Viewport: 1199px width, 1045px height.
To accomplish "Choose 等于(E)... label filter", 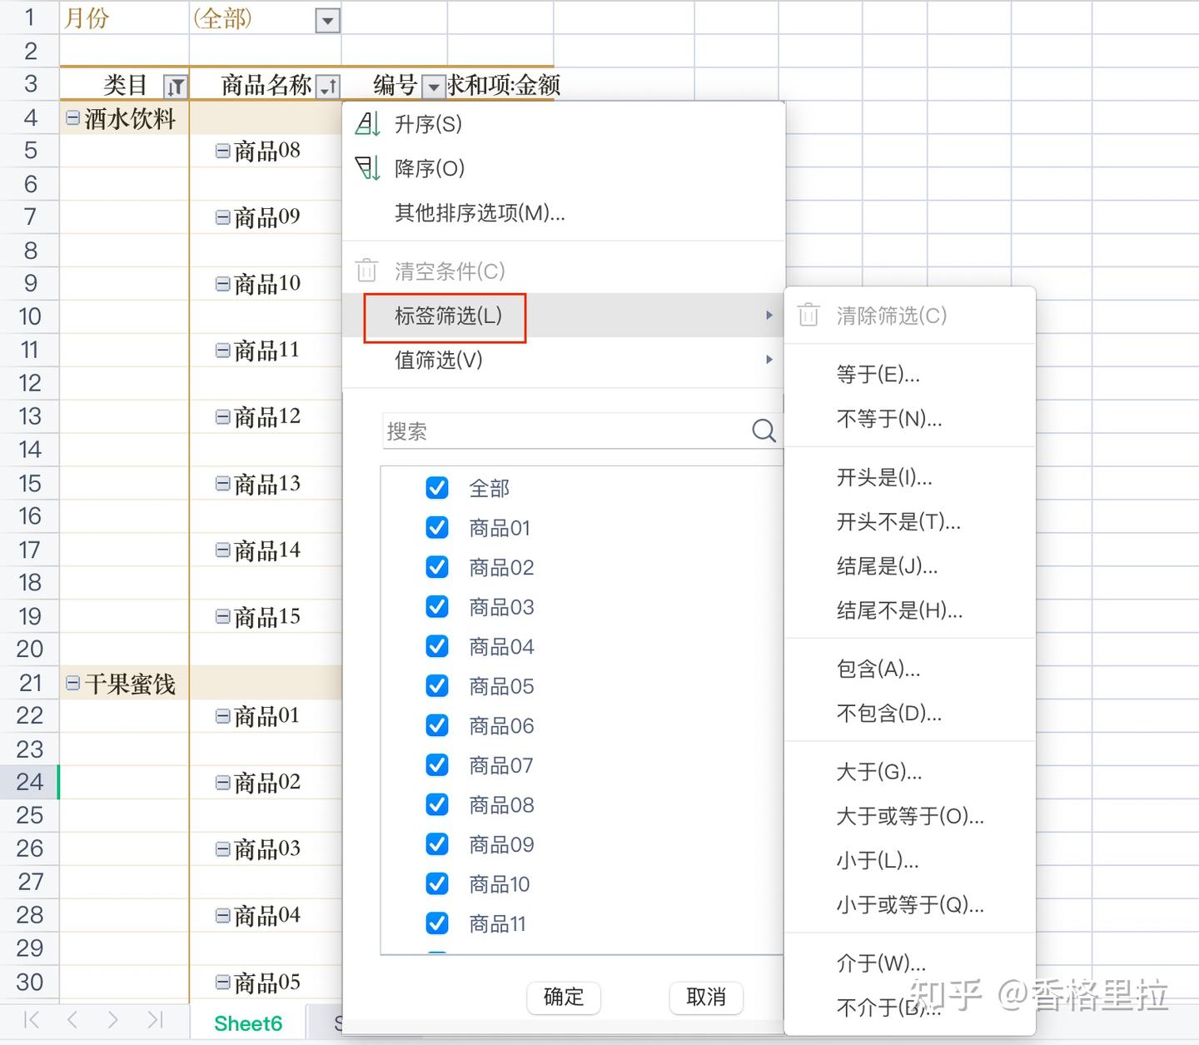I will click(910, 375).
